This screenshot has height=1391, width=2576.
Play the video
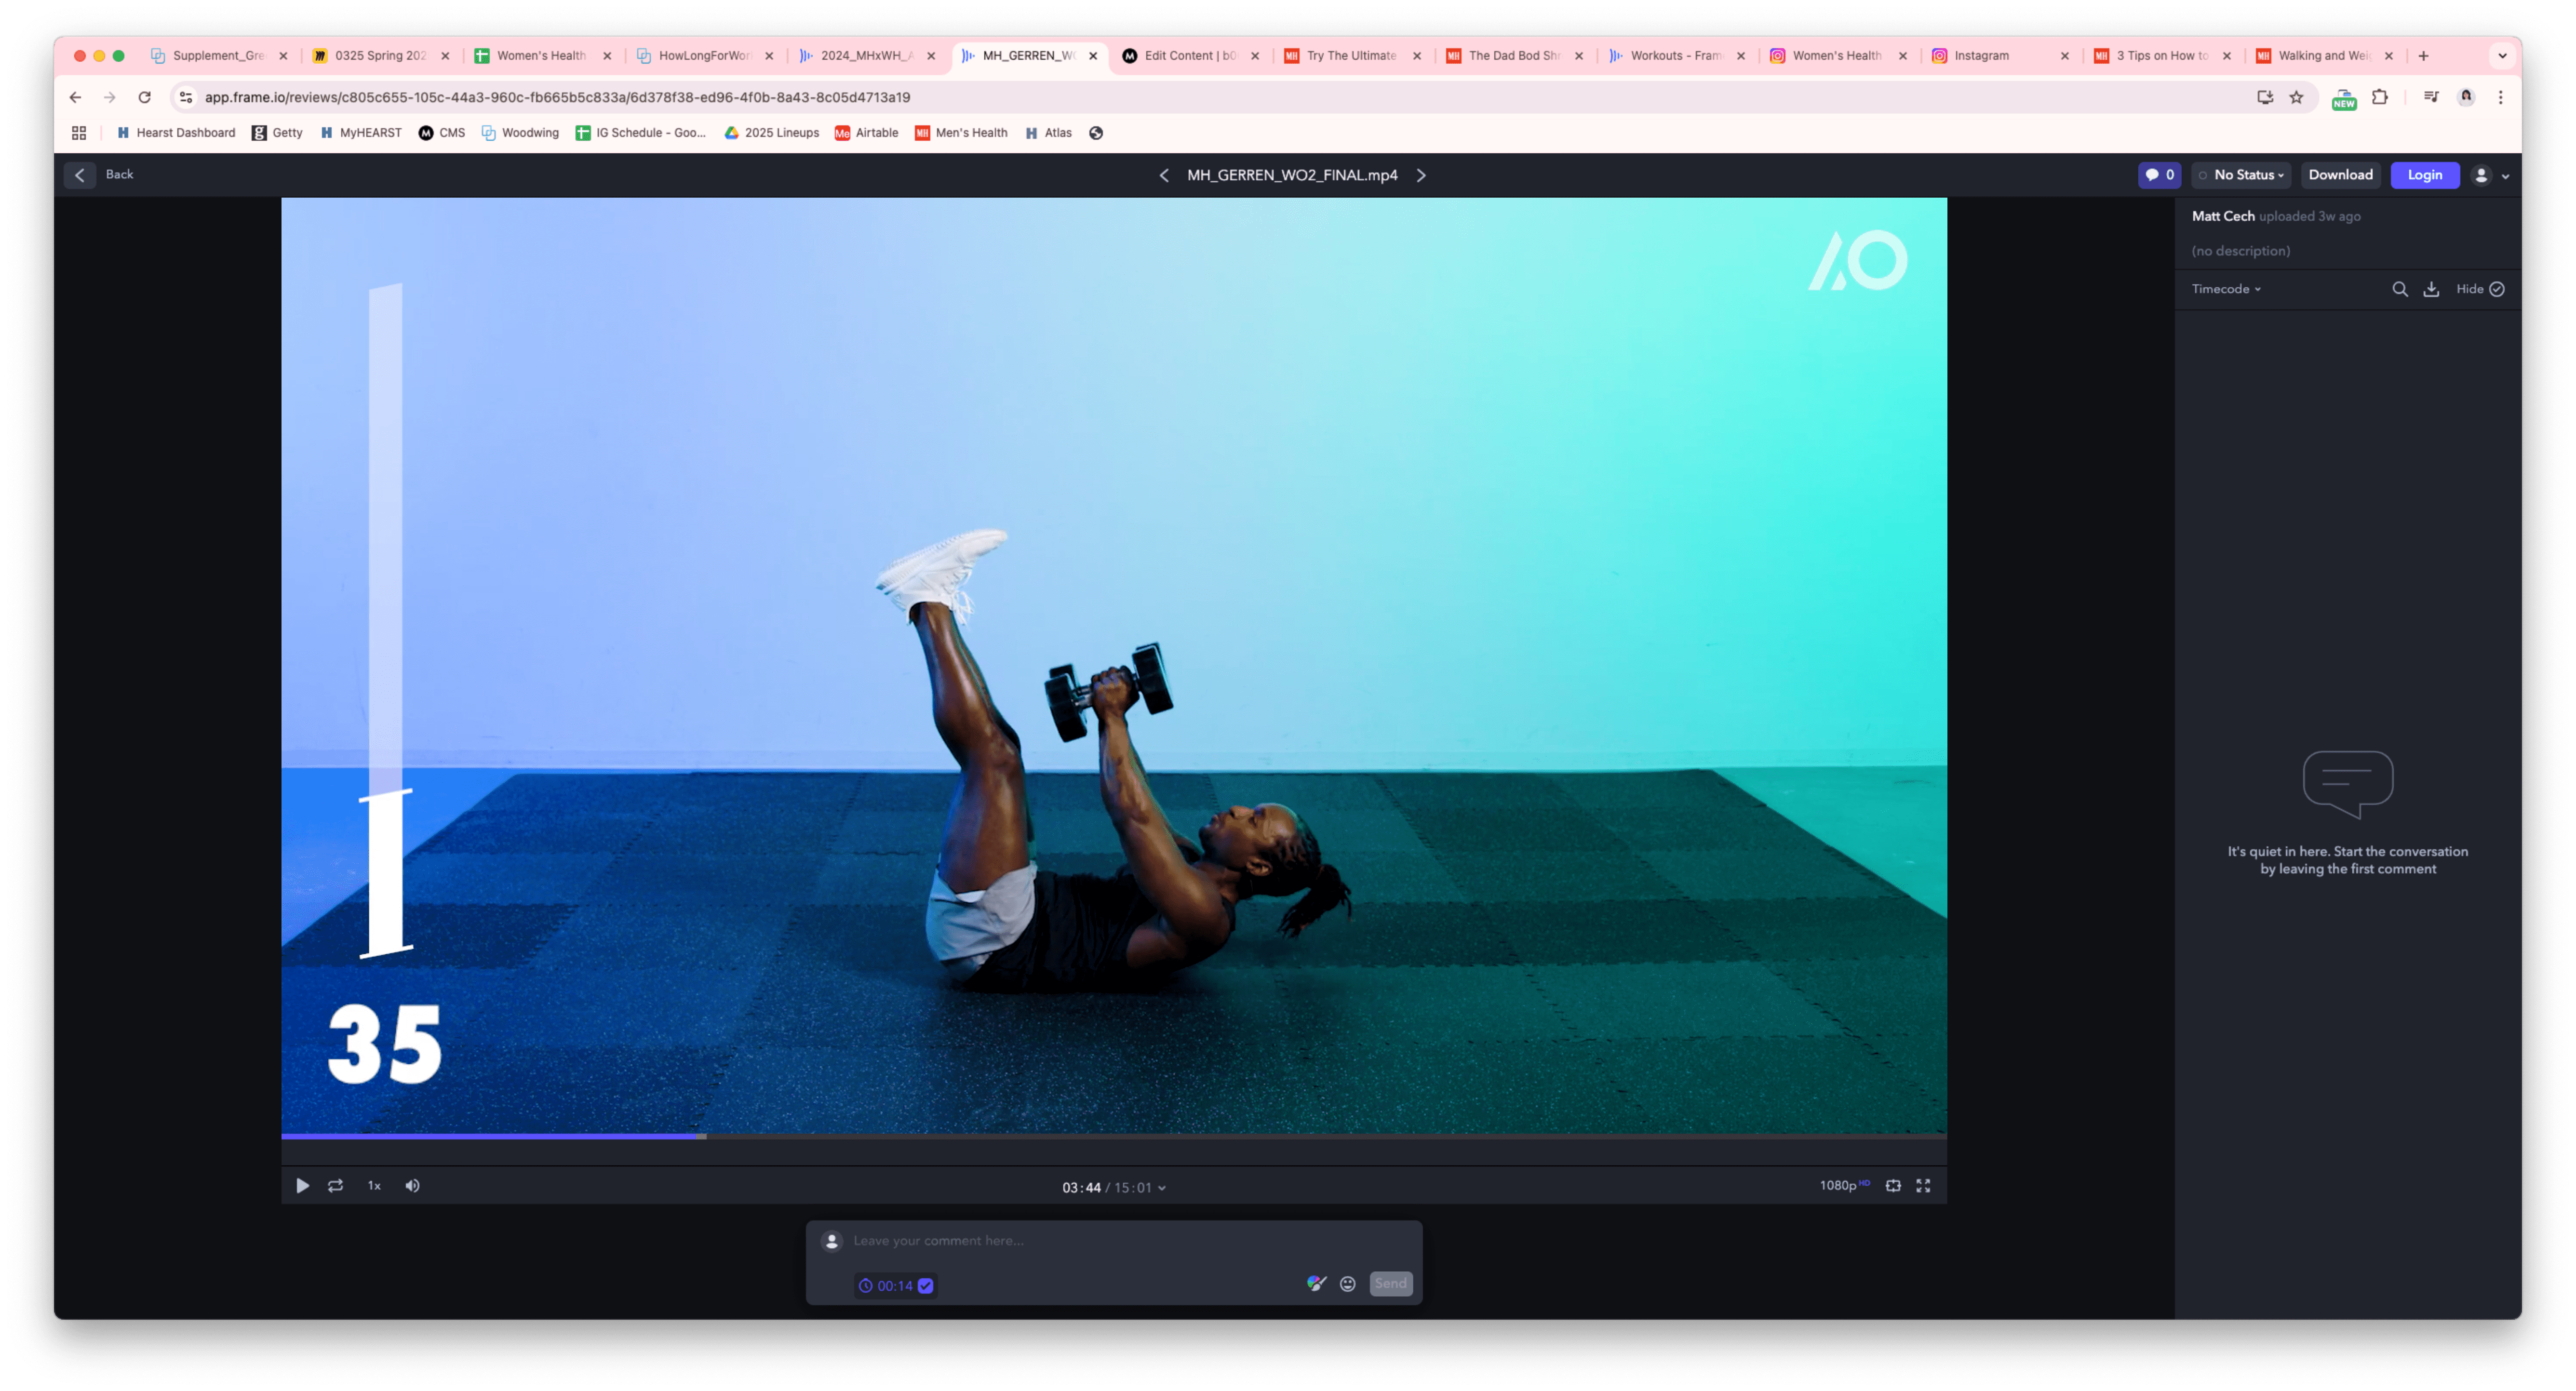click(x=302, y=1186)
